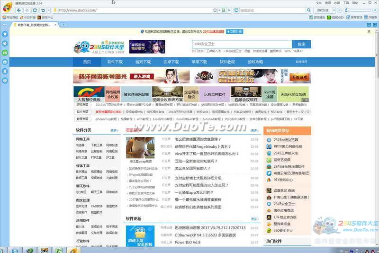Click the sidebar gamepad icon
This screenshot has height=253, width=379.
click(5, 53)
